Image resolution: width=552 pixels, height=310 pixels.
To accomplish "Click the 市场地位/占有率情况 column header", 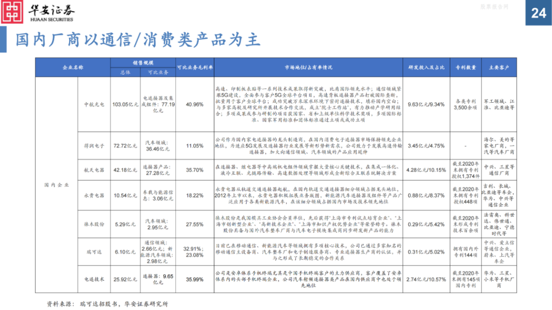I will pyautogui.click(x=308, y=67).
